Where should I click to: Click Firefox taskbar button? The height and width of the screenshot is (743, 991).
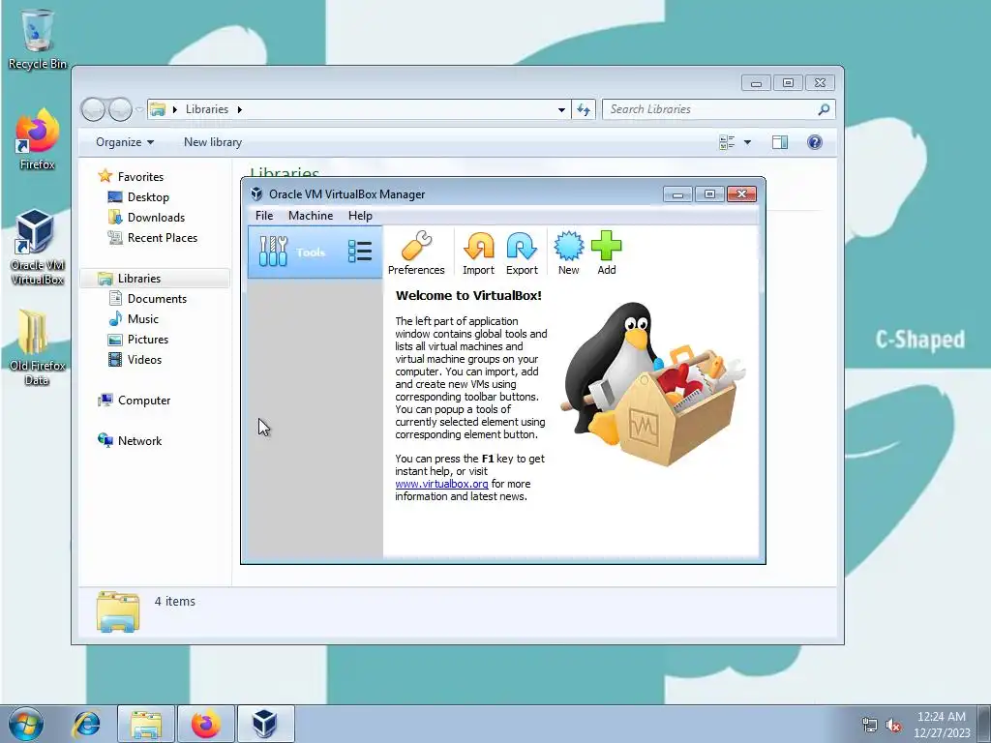(206, 724)
